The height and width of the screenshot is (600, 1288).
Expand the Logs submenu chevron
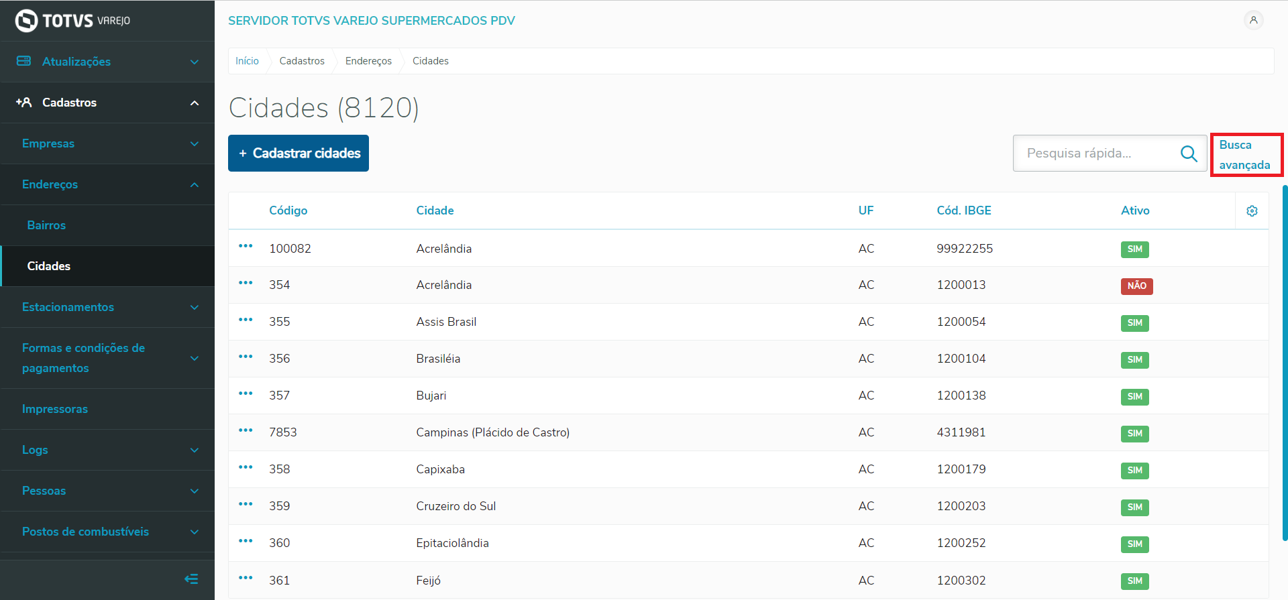195,451
